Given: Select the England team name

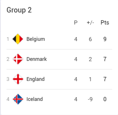Looking at the screenshot, I should click(35, 79).
